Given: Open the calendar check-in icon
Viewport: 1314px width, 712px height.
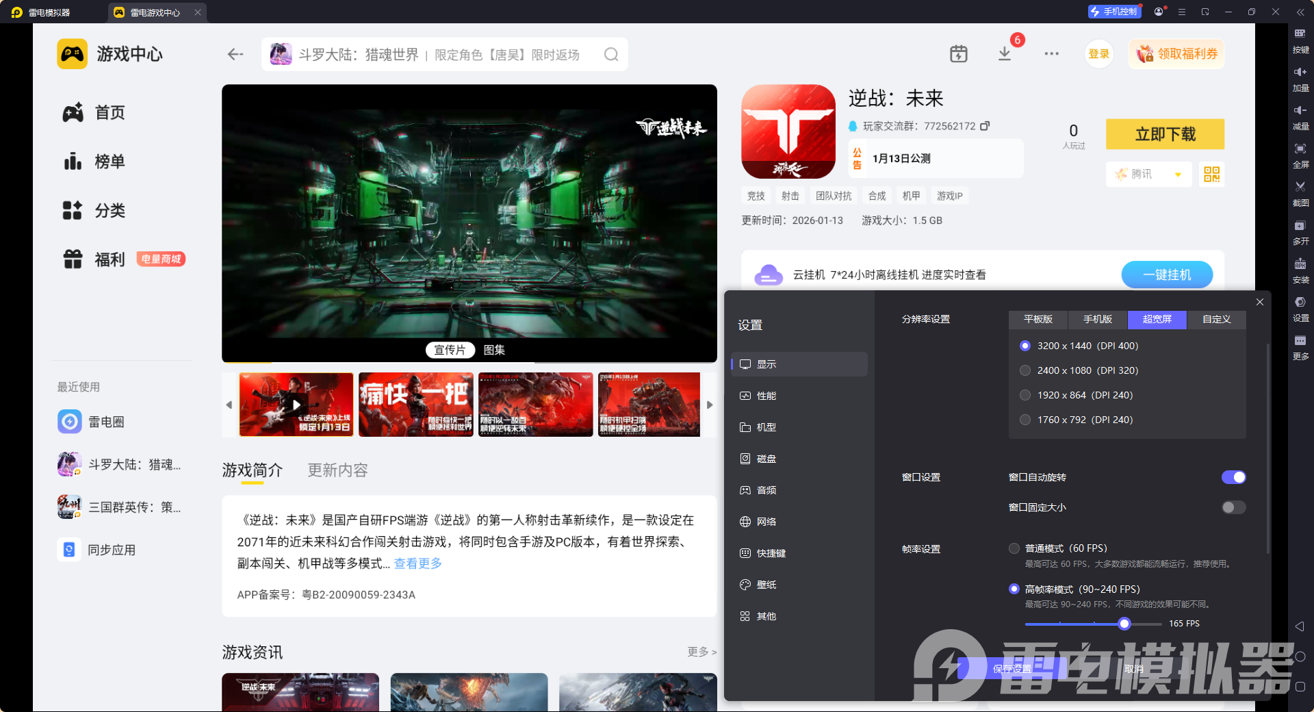Looking at the screenshot, I should coord(958,53).
